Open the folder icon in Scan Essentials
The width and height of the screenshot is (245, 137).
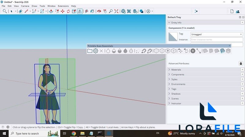click(x=90, y=51)
